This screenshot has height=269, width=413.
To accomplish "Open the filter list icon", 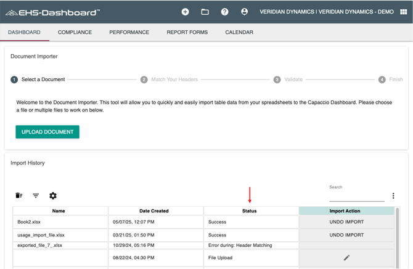I will tap(36, 196).
